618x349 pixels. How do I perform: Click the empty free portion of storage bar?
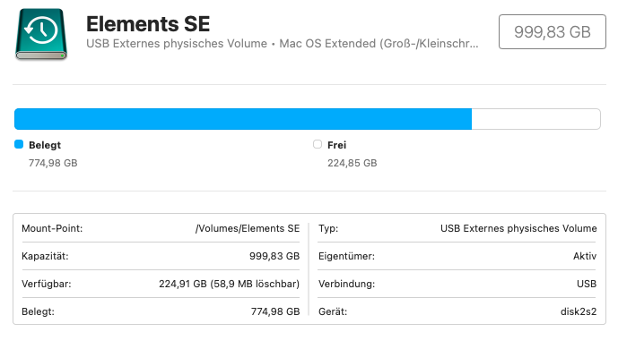click(536, 119)
